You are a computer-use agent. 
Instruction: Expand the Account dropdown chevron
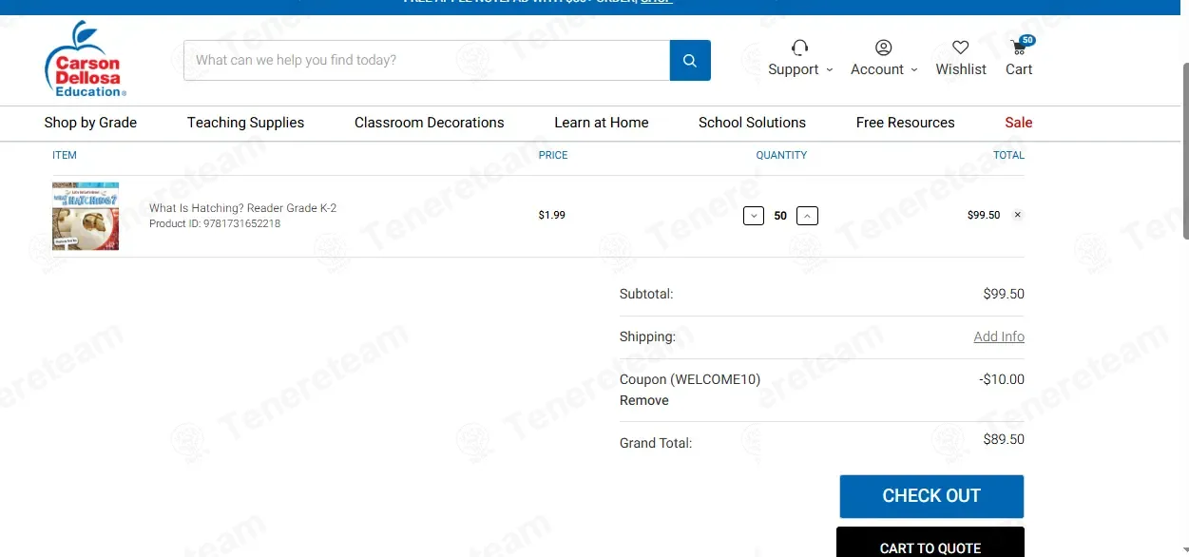click(x=914, y=70)
